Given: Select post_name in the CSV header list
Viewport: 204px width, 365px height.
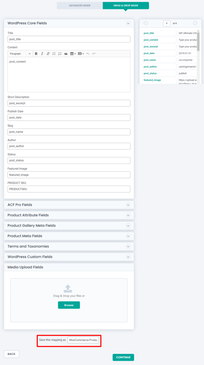Looking at the screenshot, I should 159,60.
